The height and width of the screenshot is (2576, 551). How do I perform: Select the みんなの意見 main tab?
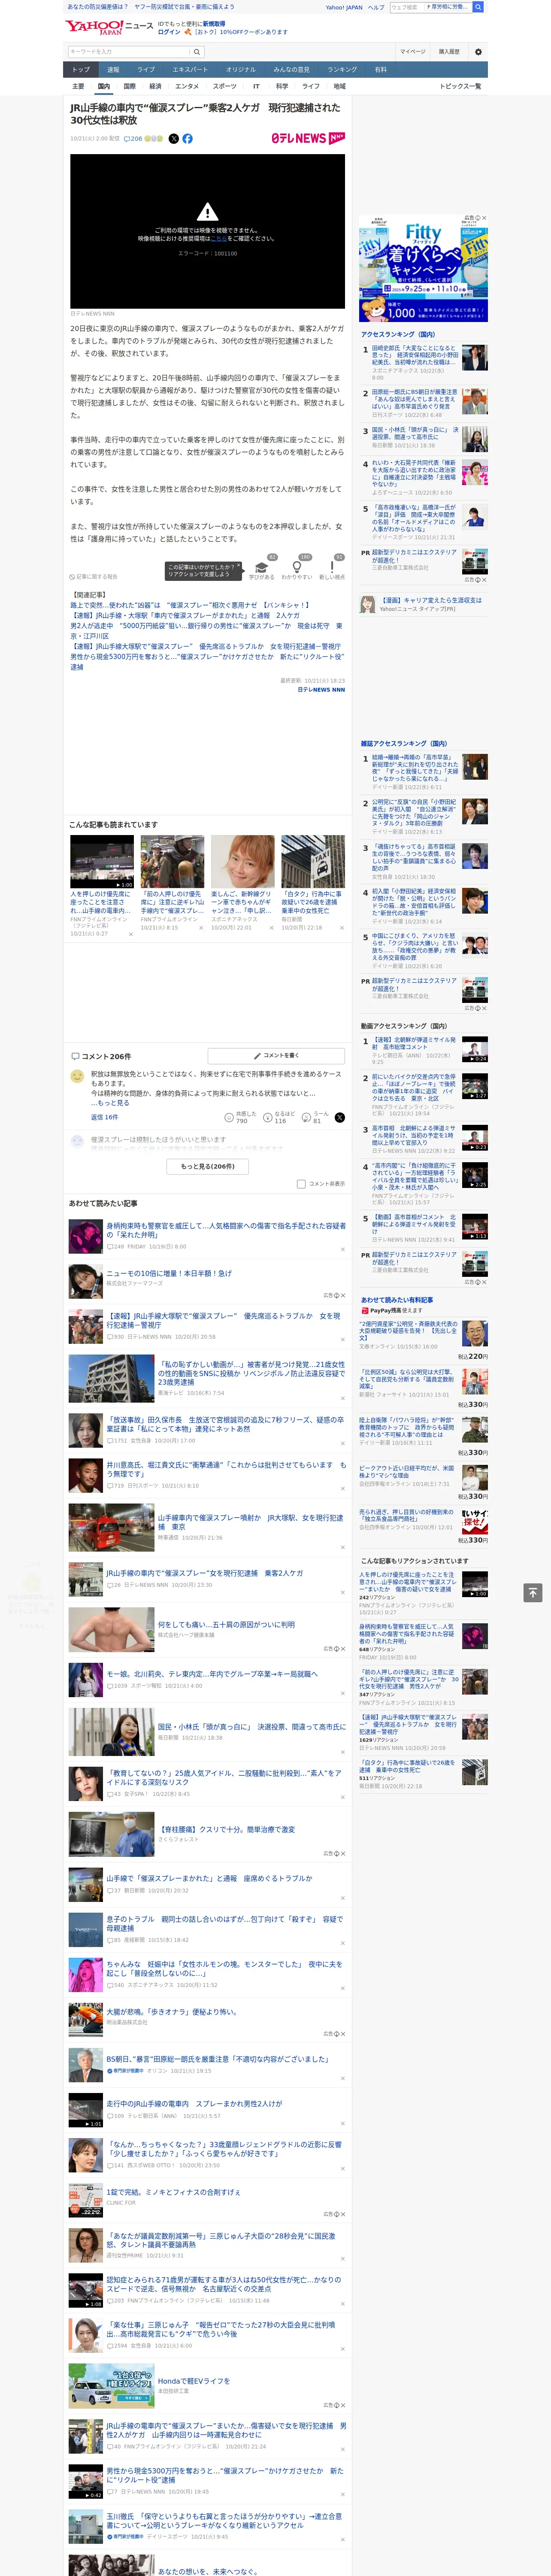click(291, 69)
